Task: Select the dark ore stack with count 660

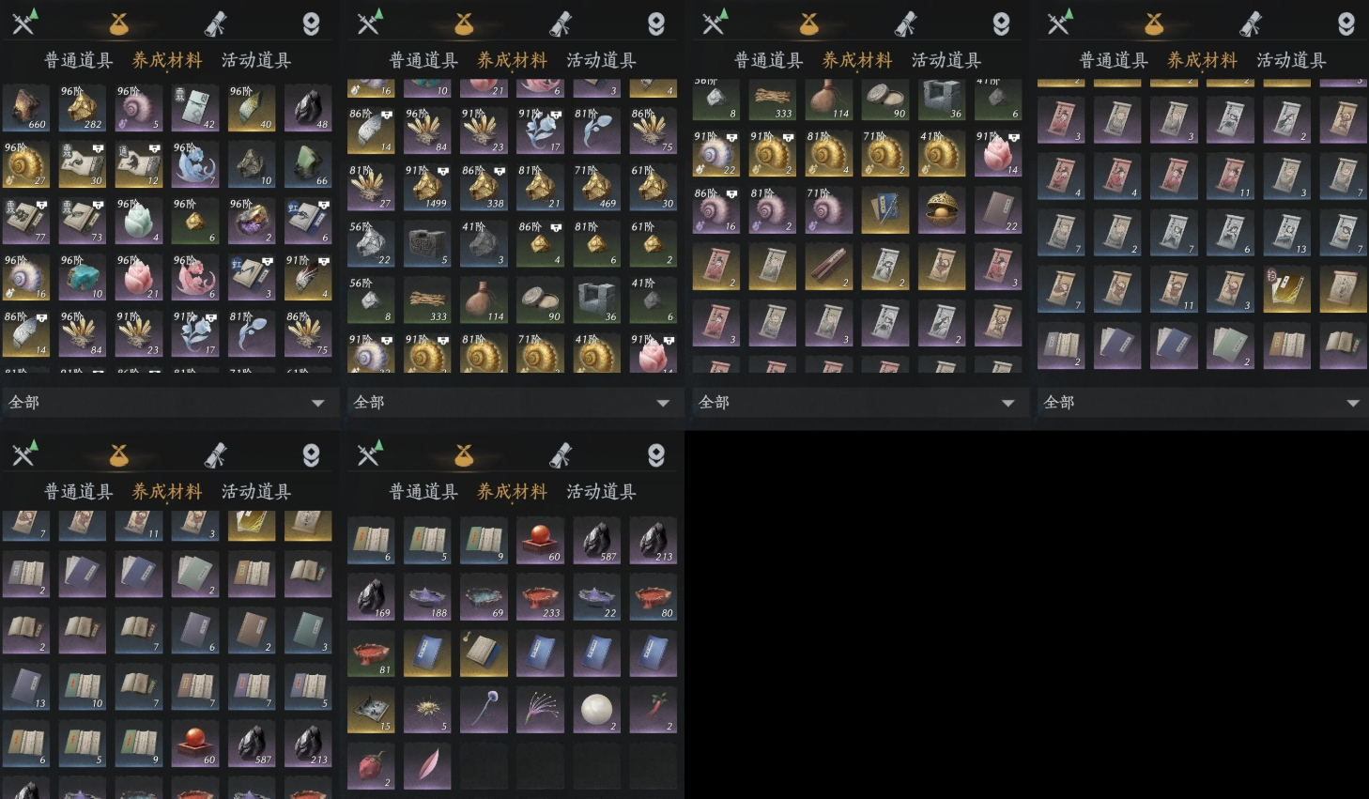Action: (26, 108)
